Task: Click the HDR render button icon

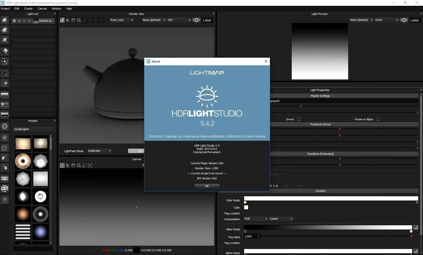Action: 5,179
